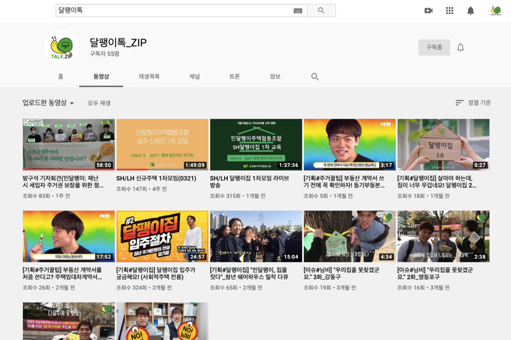
Task: Open the 24:57 달팽이집 입주절차 thumbnail
Action: coord(162,236)
